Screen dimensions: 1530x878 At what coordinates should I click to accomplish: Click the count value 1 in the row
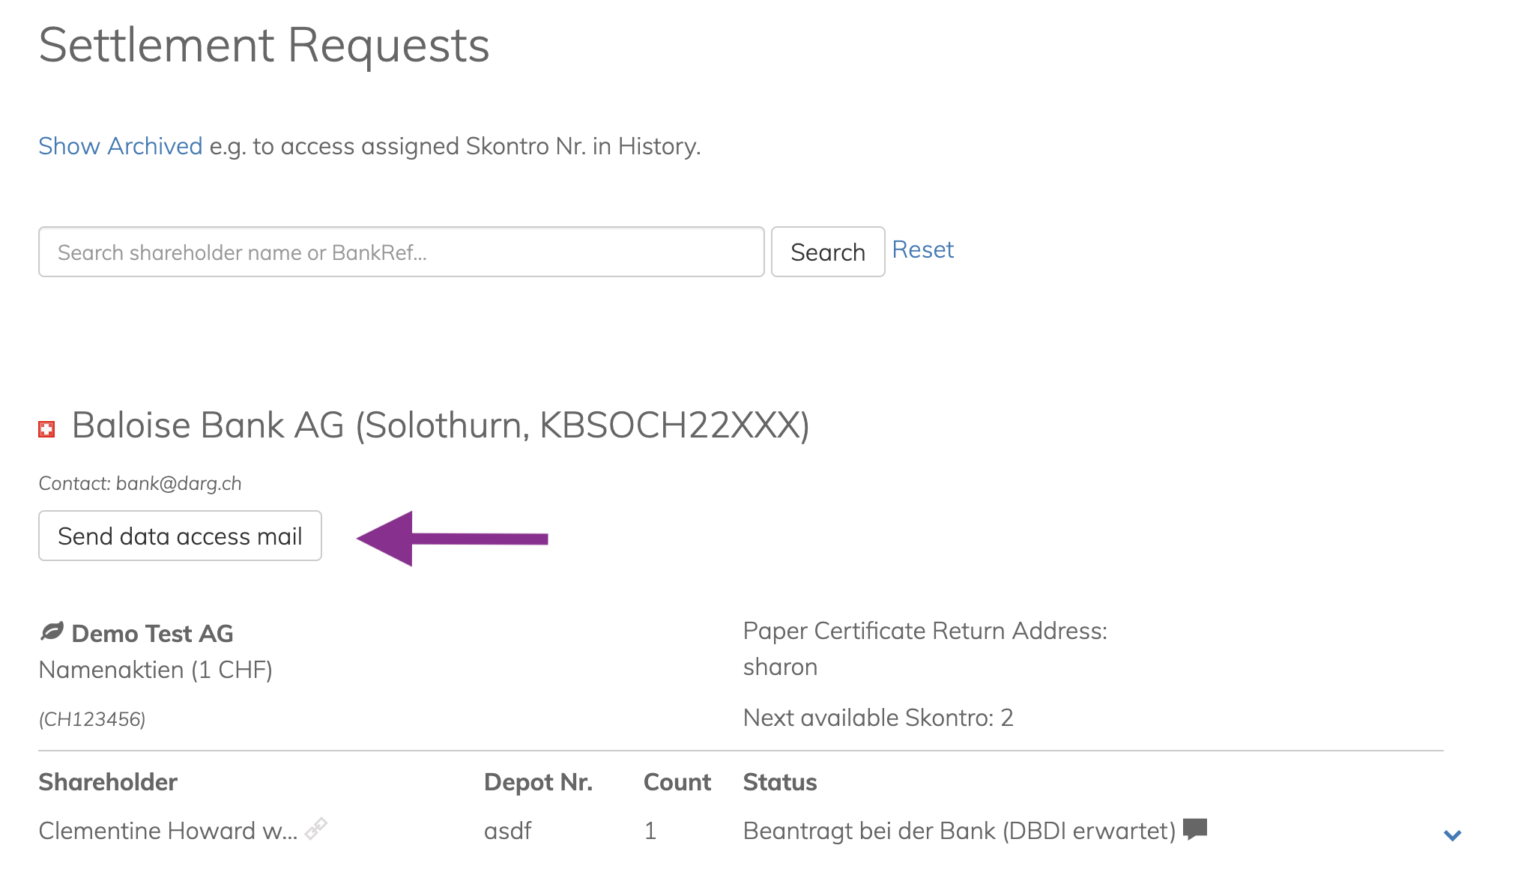(650, 831)
